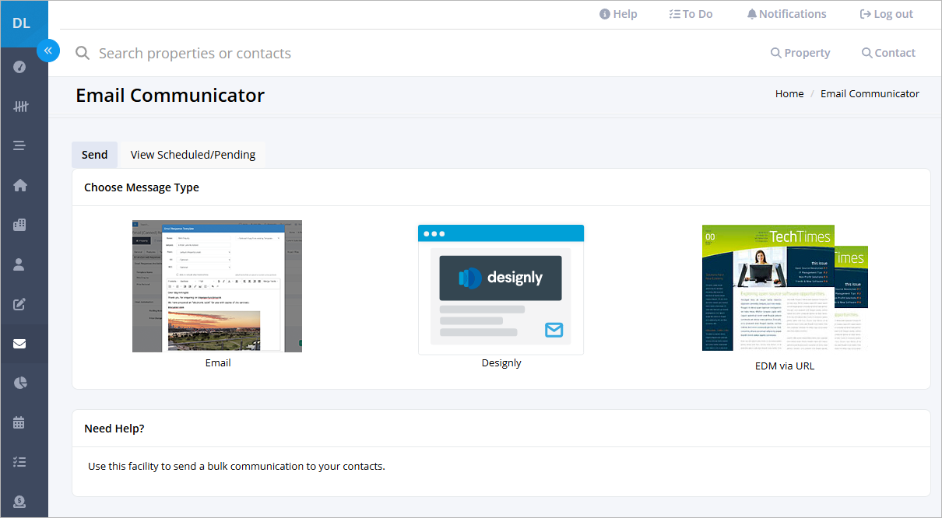Open the envelope email icon in sidebar
Screen dimensions: 942x518
click(x=20, y=344)
